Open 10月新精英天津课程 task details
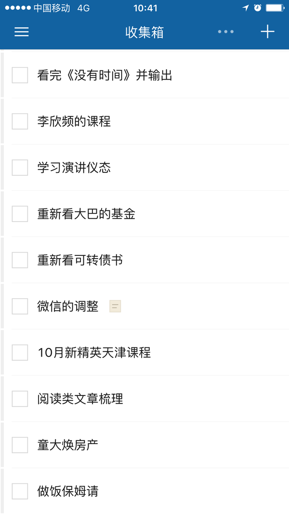The height and width of the screenshot is (514, 289). tap(144, 353)
